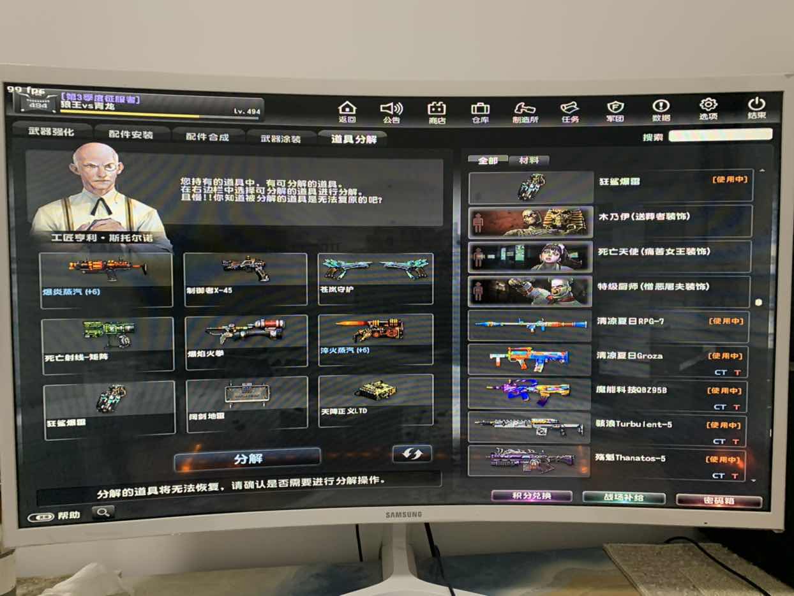Select the 爆焰火拳 weapon slot

246,342
